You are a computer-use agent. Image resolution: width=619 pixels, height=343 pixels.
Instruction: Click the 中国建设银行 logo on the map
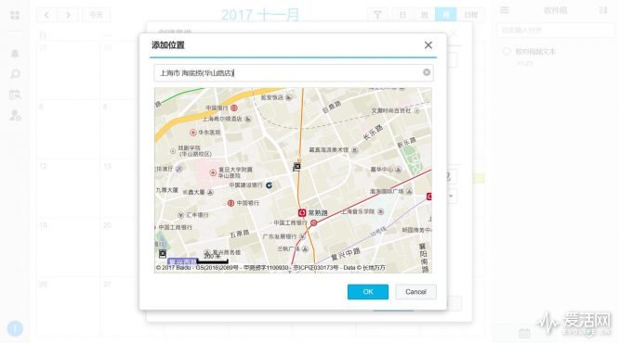[x=270, y=185]
